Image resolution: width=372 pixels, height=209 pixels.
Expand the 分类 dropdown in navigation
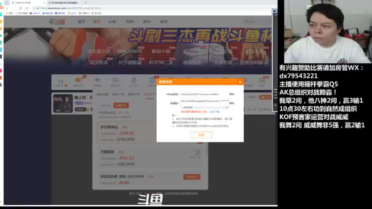[x=113, y=21]
